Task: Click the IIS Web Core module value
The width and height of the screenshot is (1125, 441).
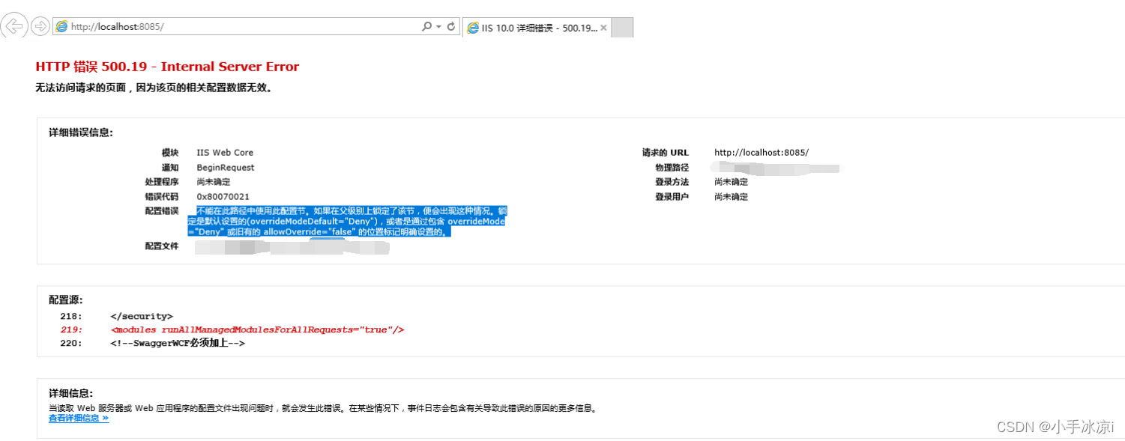Action: (x=225, y=153)
